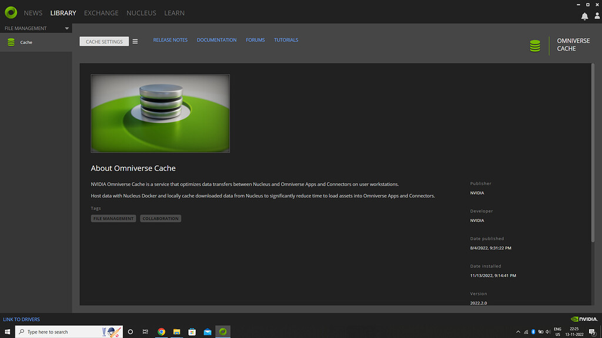The height and width of the screenshot is (338, 602).
Task: Click the Bluetooth tray icon
Action: 533,332
